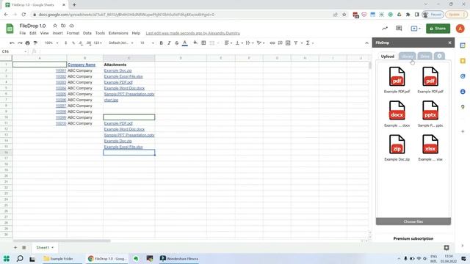Open the FileDrop settings gear tab

(439, 56)
